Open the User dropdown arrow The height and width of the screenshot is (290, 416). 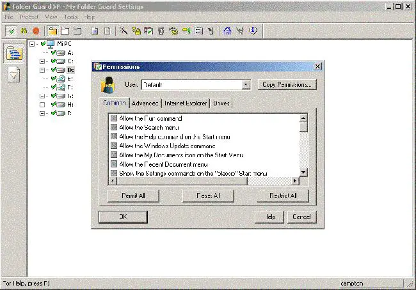(x=246, y=85)
